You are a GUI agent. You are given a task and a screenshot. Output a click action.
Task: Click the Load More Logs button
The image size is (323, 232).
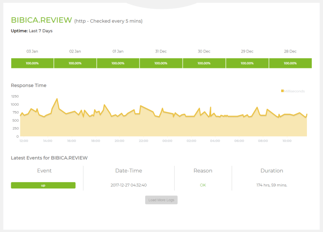[161, 200]
